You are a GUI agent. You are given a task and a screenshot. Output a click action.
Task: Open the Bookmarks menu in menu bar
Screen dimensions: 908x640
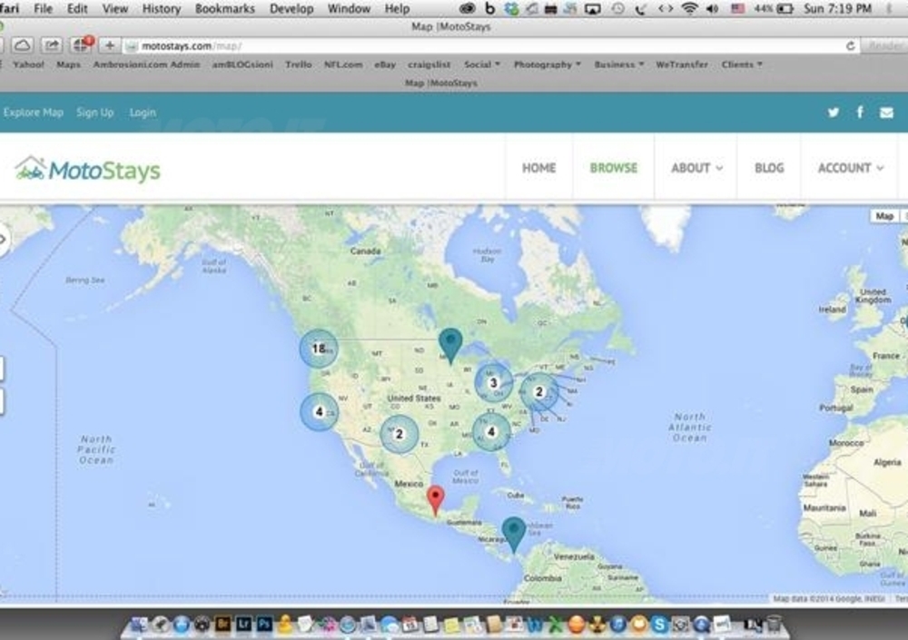pyautogui.click(x=222, y=8)
